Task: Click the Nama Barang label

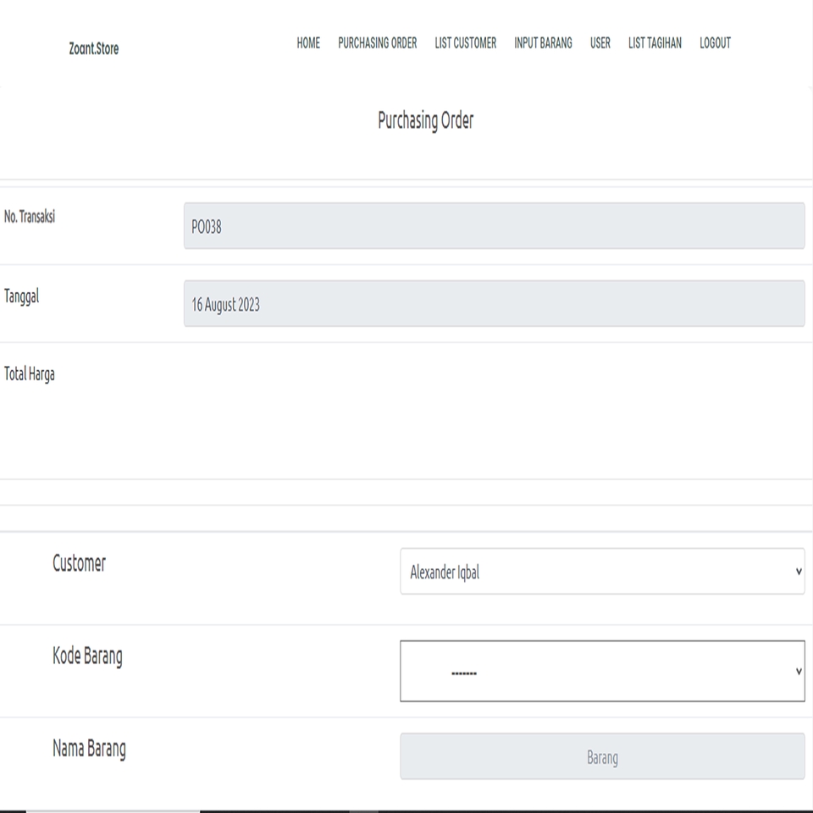Action: [89, 749]
